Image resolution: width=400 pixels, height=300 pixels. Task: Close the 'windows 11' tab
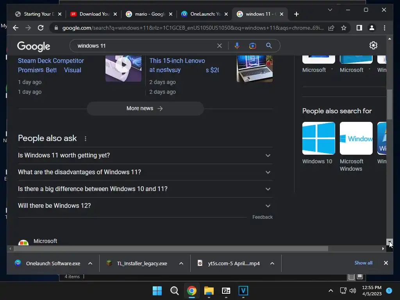(282, 14)
